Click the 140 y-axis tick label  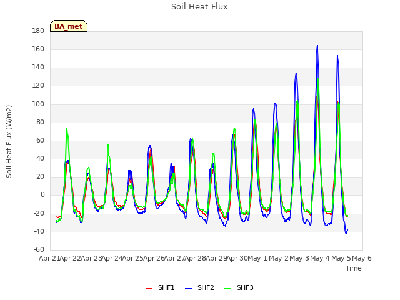(38, 67)
